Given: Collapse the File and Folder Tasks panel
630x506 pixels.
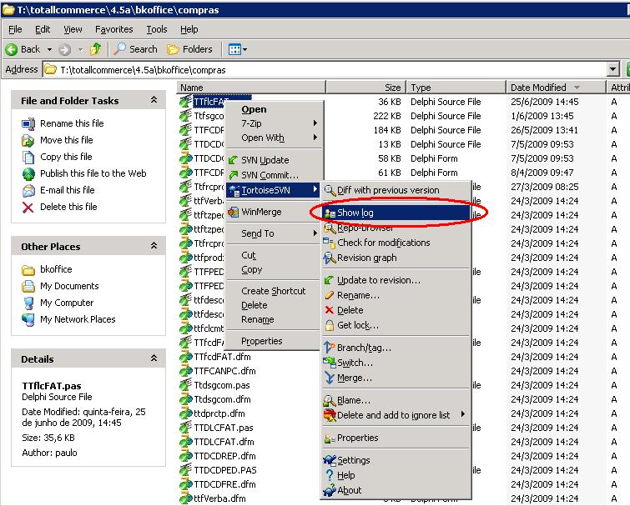Looking at the screenshot, I should coord(154,100).
